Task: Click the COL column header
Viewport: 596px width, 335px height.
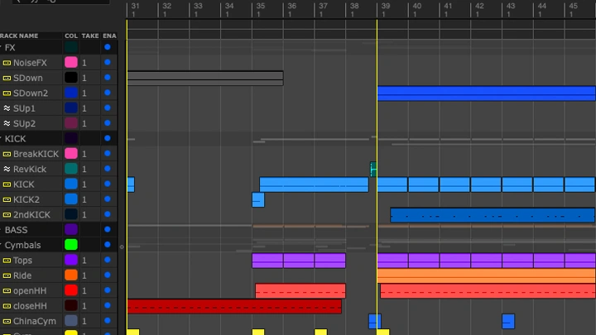Action: pos(71,36)
